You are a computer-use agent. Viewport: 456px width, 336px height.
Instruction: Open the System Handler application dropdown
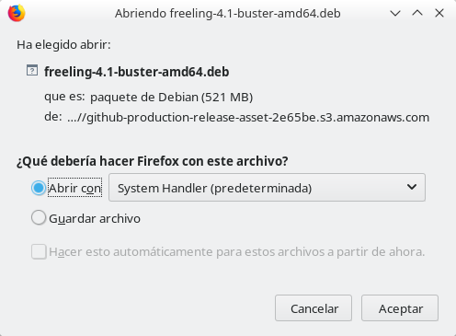(267, 188)
